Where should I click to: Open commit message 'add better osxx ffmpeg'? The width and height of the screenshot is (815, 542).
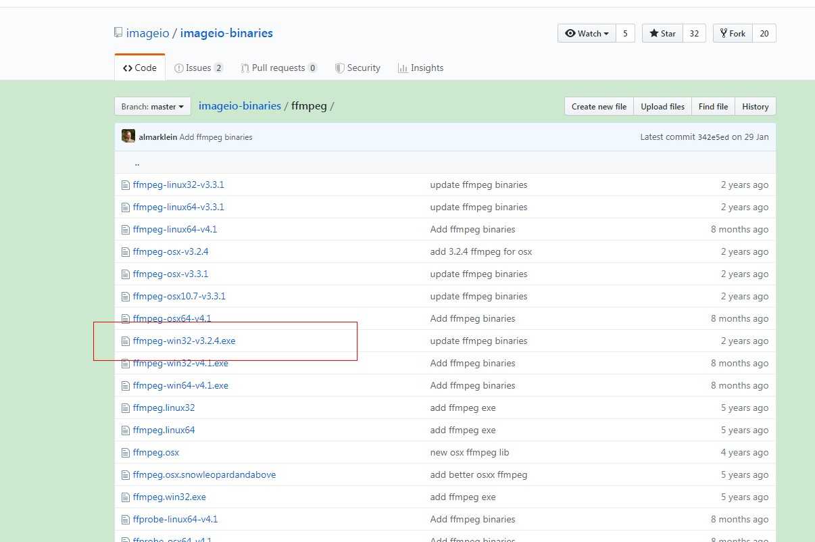click(x=478, y=474)
